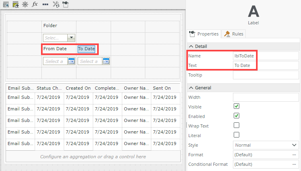
Task: Click the Width input field
Action: click(x=266, y=97)
